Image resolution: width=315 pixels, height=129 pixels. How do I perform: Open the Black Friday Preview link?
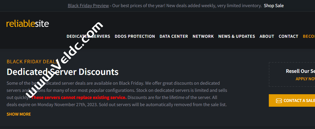88,6
